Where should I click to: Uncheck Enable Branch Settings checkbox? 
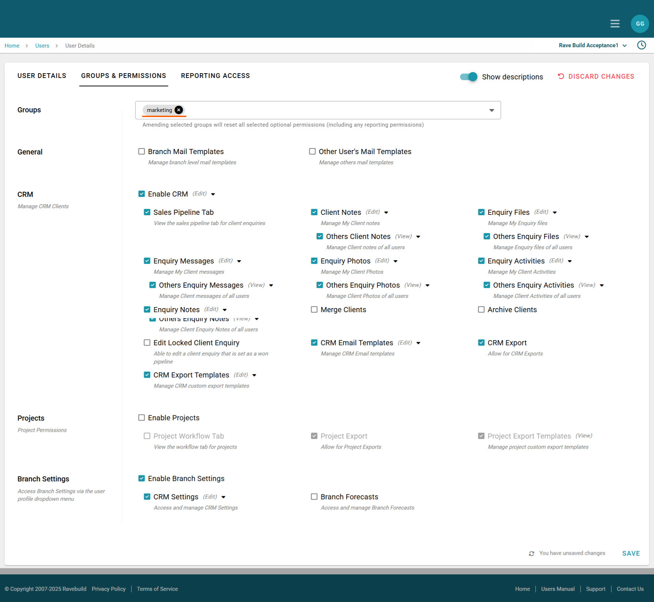[142, 478]
